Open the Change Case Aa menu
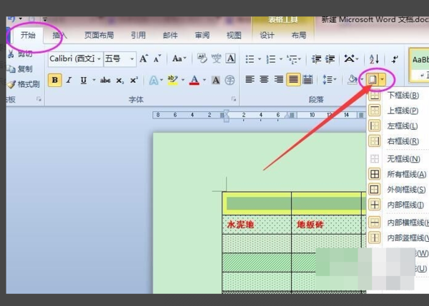Image resolution: width=429 pixels, height=306 pixels. [x=179, y=58]
